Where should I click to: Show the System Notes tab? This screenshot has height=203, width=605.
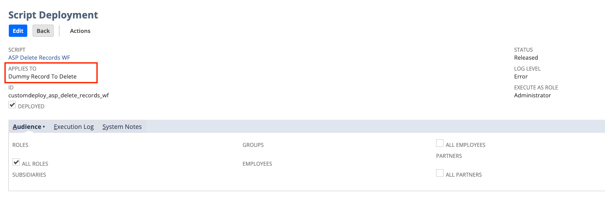click(122, 127)
